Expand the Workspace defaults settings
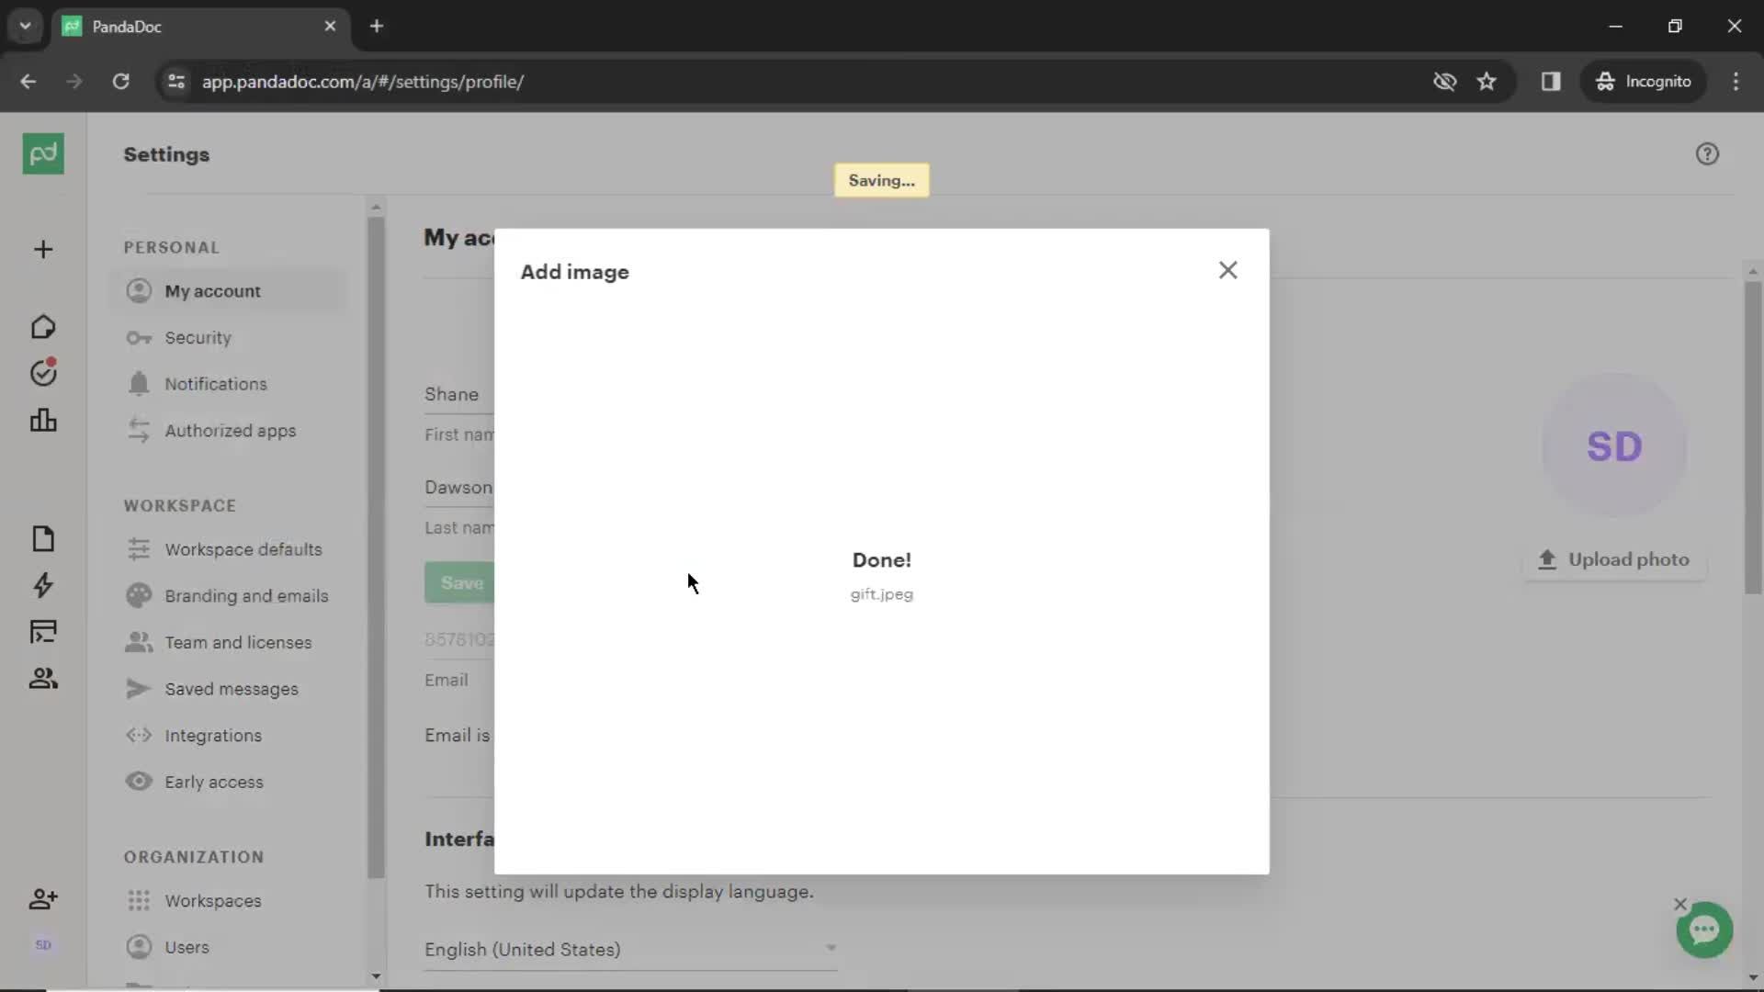The width and height of the screenshot is (1764, 992). pyautogui.click(x=243, y=548)
